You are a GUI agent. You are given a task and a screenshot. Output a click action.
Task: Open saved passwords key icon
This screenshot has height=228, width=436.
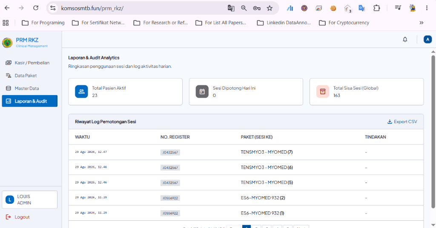[257, 8]
